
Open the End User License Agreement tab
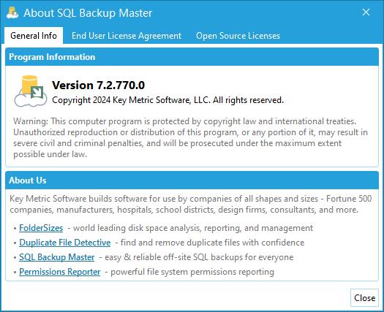coord(127,36)
